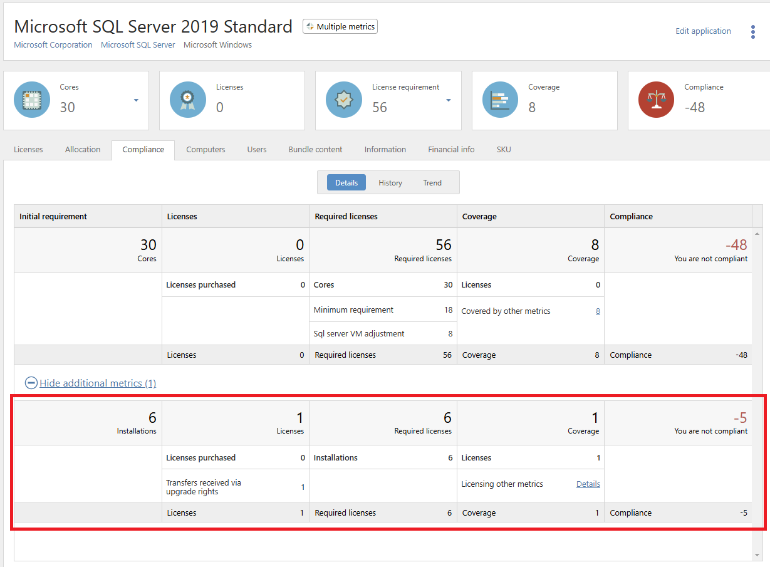Click the Hide additional metrics (1) link

(x=98, y=383)
